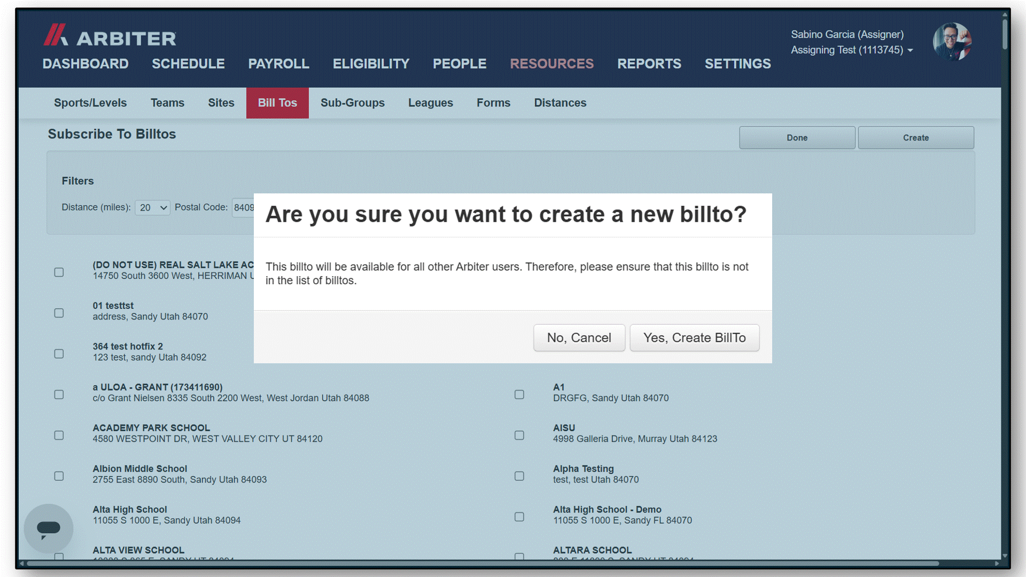Click the user profile avatar photo

pos(952,42)
